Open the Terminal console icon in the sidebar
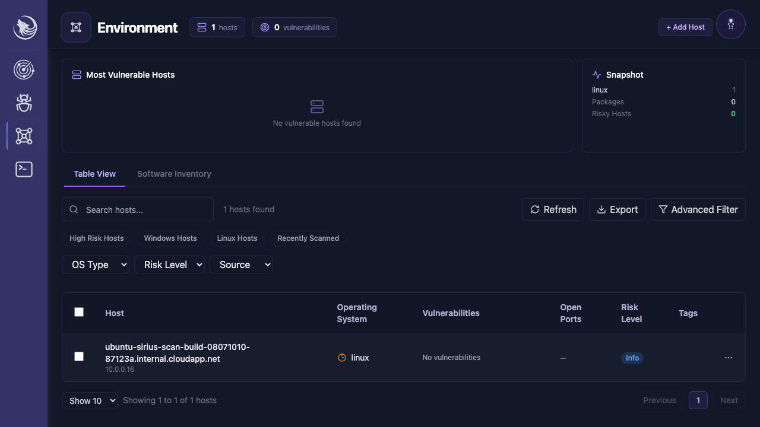Screen dimensions: 760x427 (24, 170)
